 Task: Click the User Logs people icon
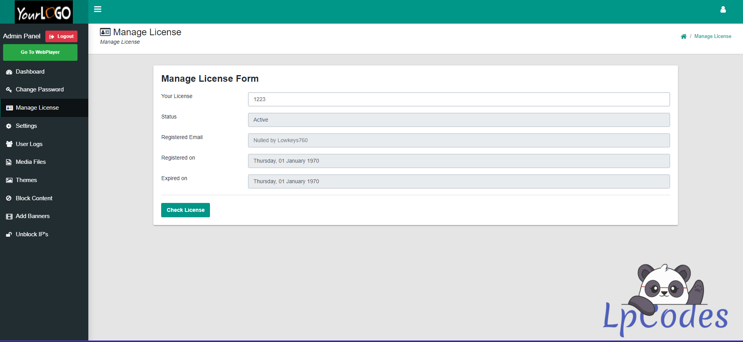(9, 144)
